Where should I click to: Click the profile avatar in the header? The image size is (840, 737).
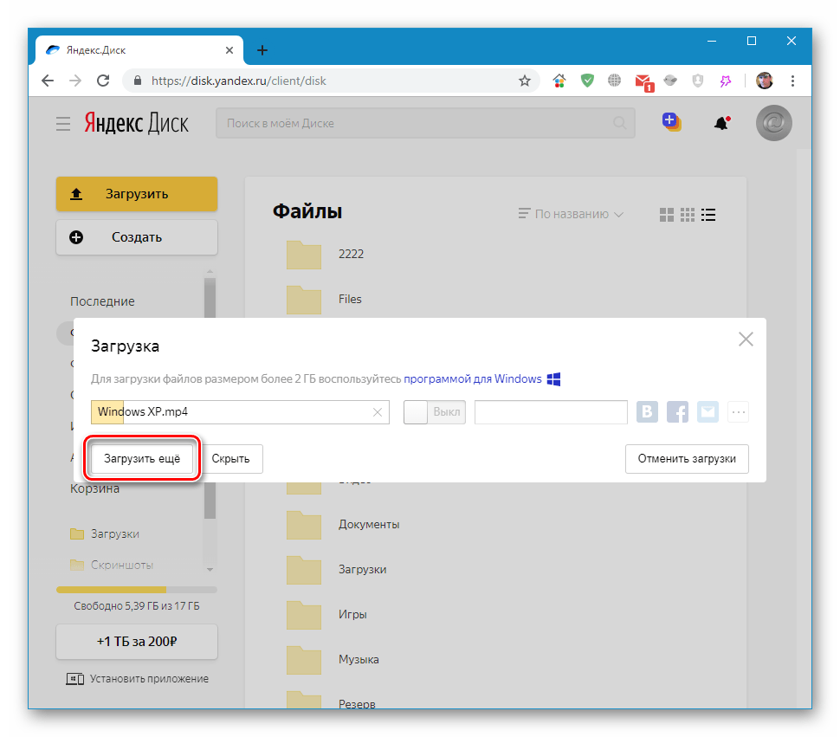tap(773, 122)
